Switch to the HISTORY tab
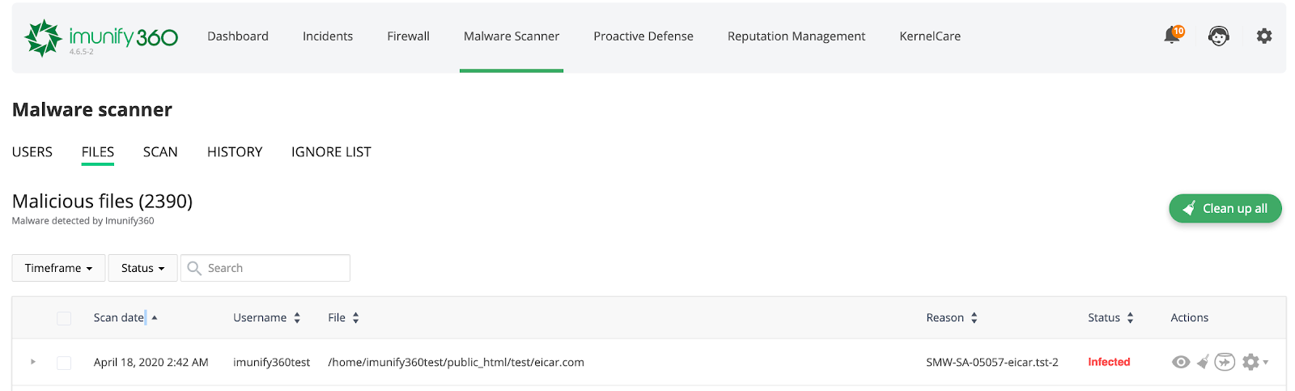1295x391 pixels. pos(235,152)
